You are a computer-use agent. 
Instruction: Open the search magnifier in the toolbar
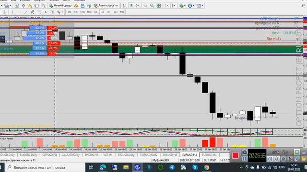pyautogui.click(x=303, y=6)
